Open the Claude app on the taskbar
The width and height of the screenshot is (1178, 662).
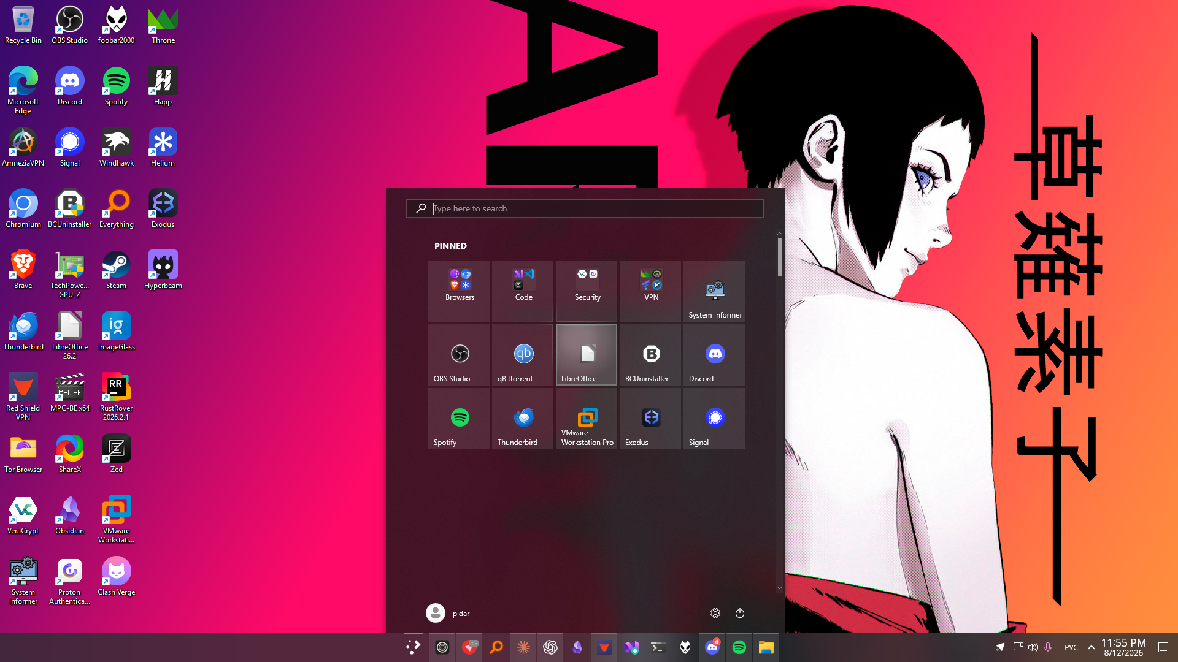pos(523,647)
